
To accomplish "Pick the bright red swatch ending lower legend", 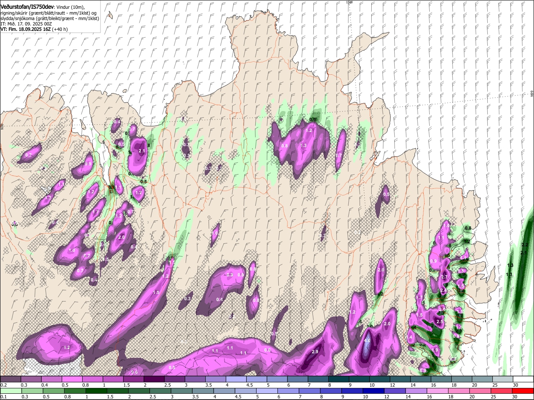I will click(524, 391).
